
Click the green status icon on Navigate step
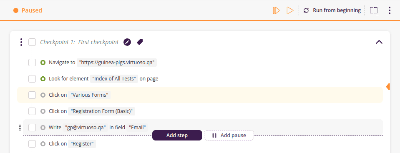click(x=43, y=63)
